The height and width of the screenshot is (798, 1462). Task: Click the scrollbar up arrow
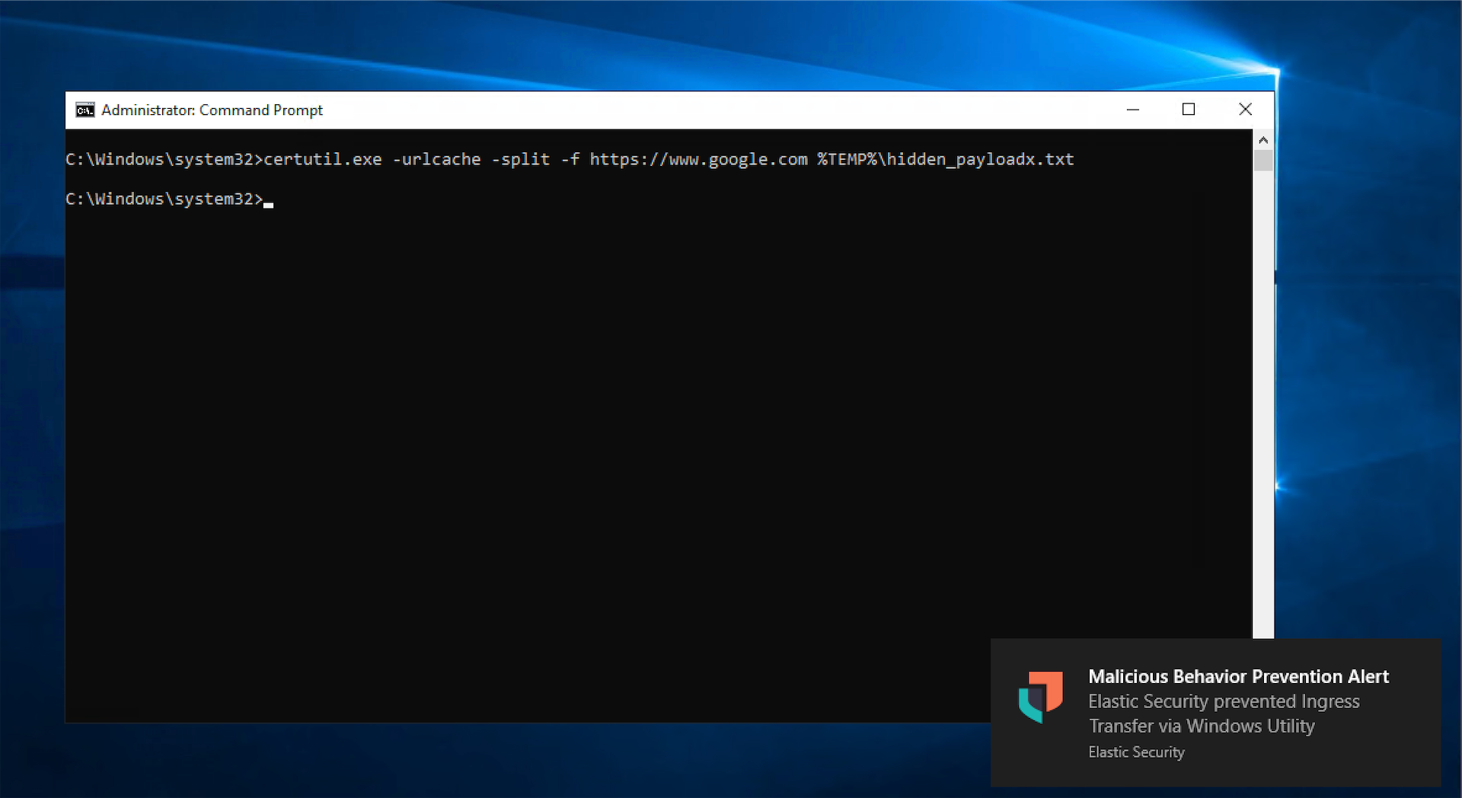coord(1263,140)
